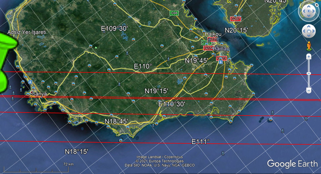The height and width of the screenshot is (174, 321).
Task: Select the orange Street View pegman
Action: tap(309, 46)
